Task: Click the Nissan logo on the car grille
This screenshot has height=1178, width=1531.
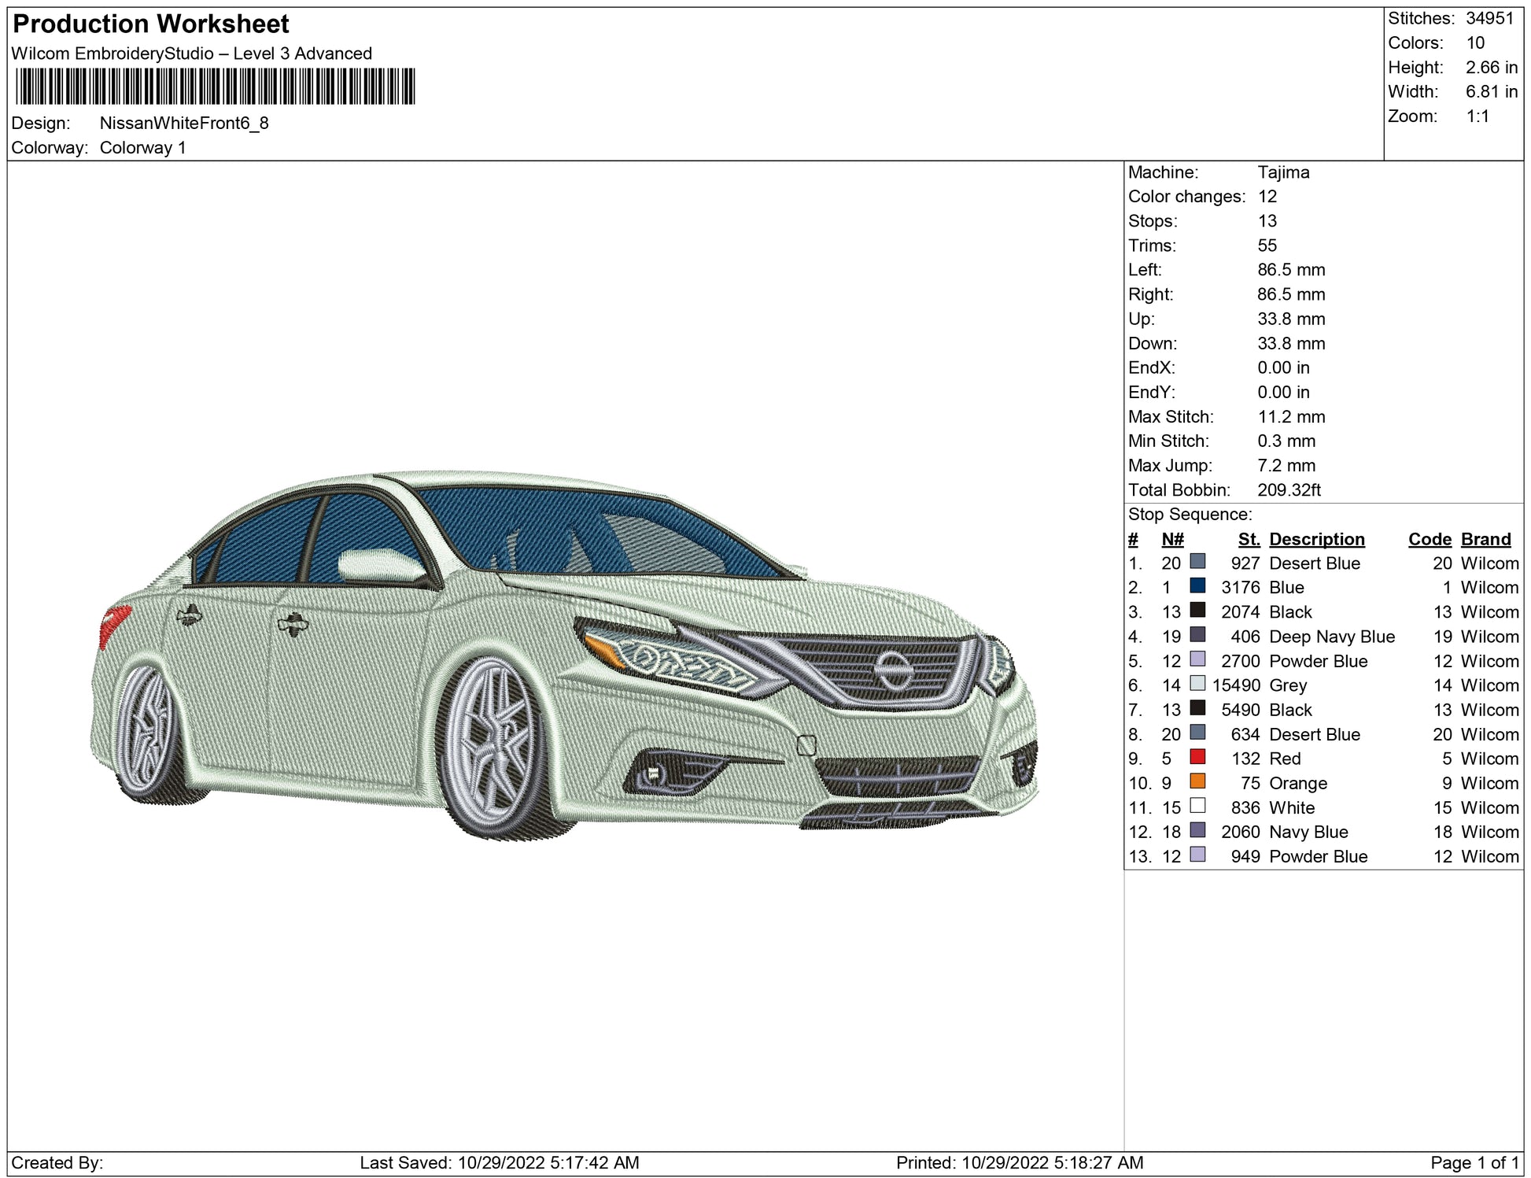Action: coord(894,670)
